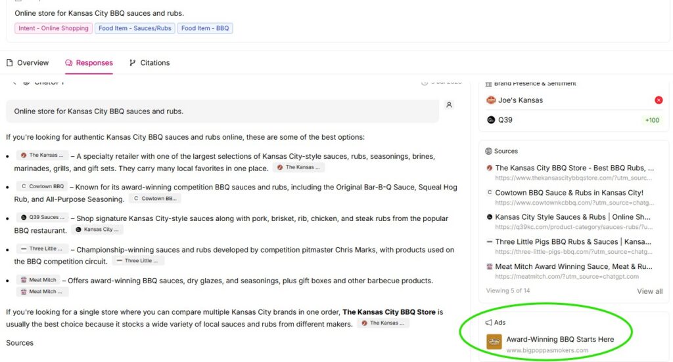This screenshot has width=673, height=362.
Task: Open The Kansas City BBQ Store source link
Action: (x=574, y=168)
